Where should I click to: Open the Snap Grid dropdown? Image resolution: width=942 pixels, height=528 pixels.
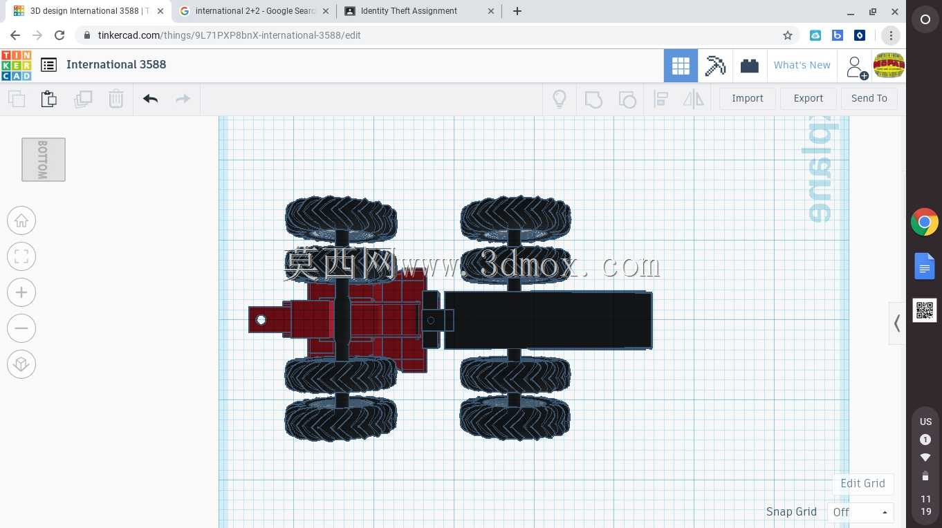coord(860,512)
